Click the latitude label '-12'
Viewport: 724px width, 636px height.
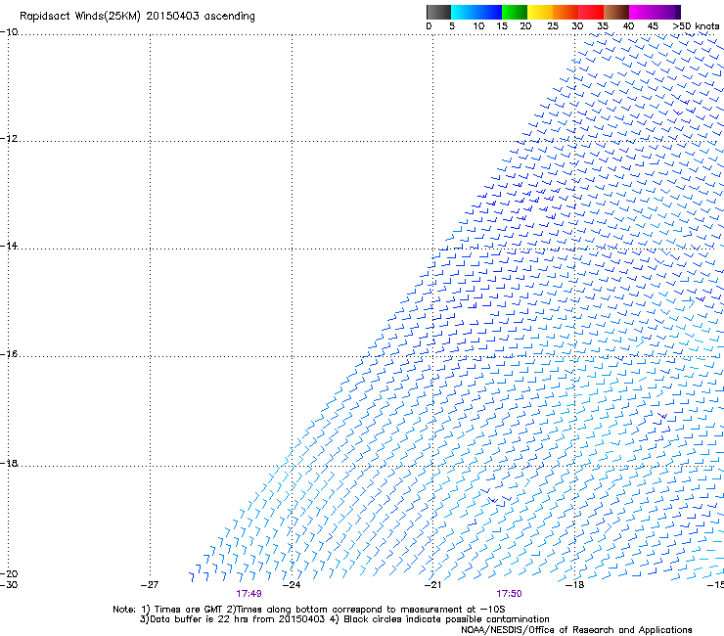9,139
